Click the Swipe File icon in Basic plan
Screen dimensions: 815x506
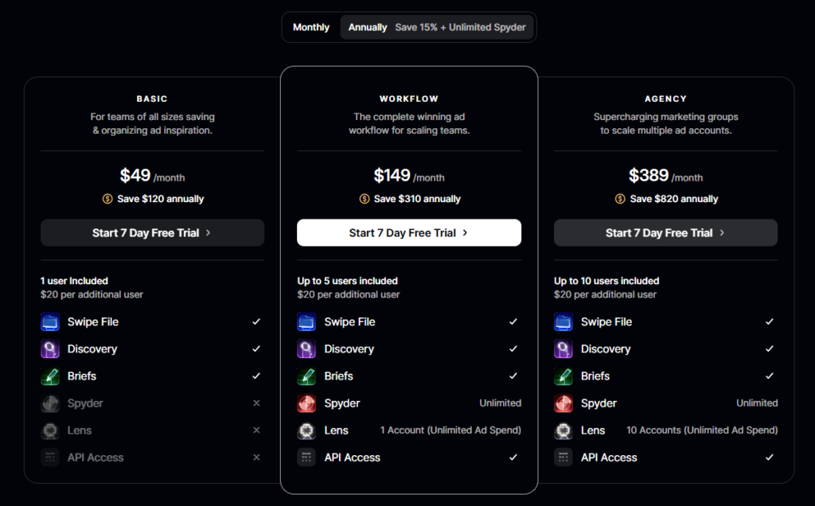[x=50, y=322]
